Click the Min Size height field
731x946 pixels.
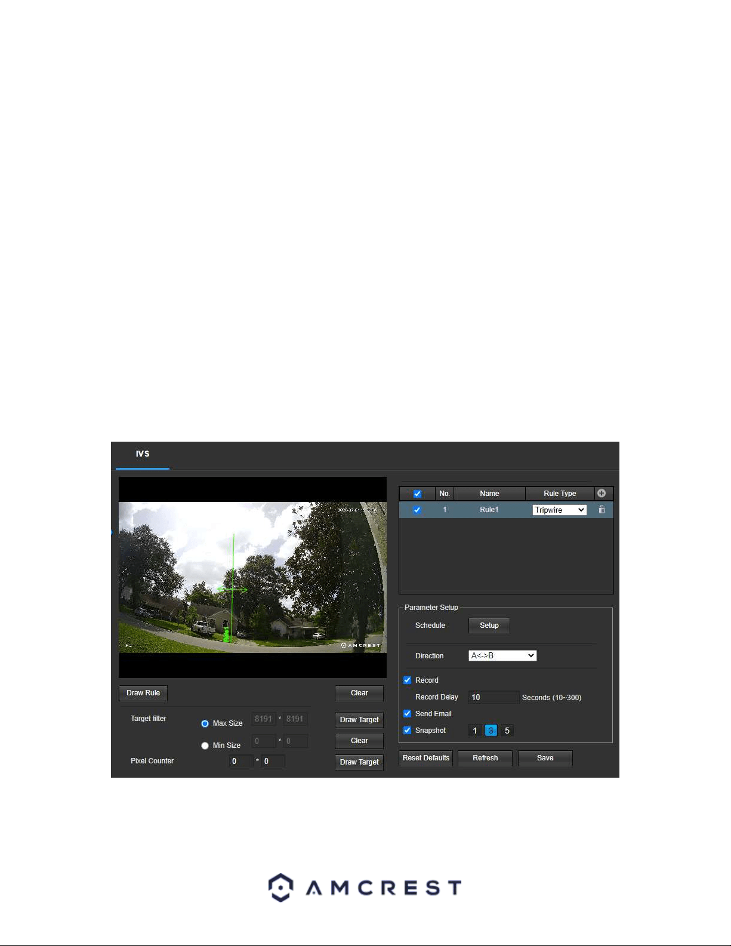coord(295,741)
